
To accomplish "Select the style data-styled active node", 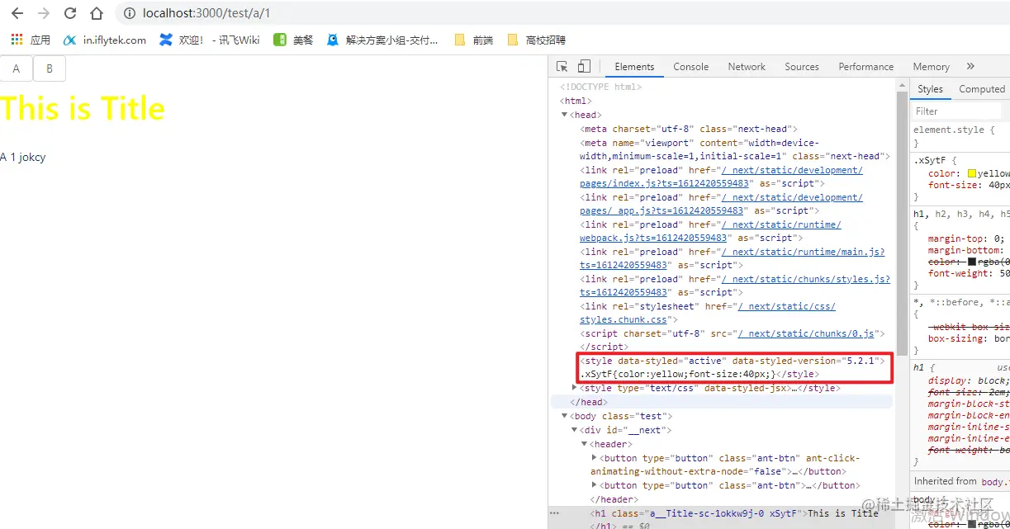I will click(x=733, y=367).
